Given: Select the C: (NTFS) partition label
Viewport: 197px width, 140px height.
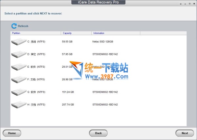Looking at the screenshot, I should point(36,42).
